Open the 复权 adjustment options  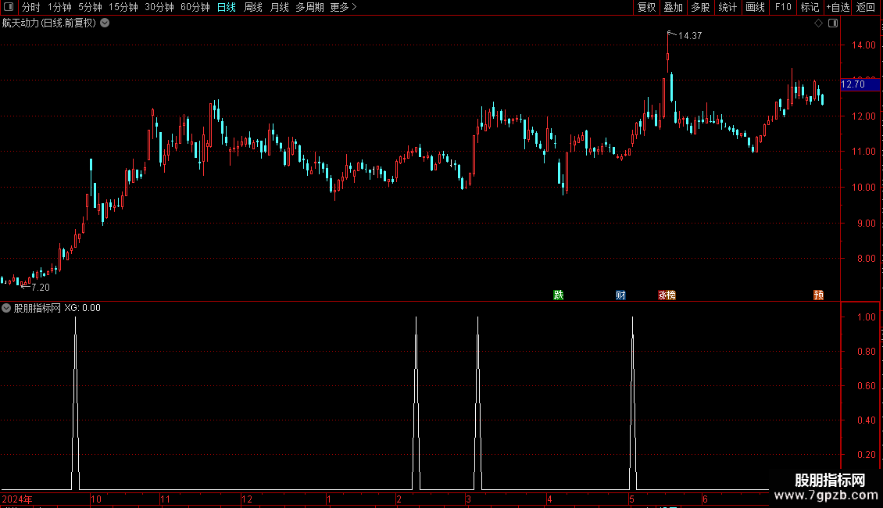[646, 7]
